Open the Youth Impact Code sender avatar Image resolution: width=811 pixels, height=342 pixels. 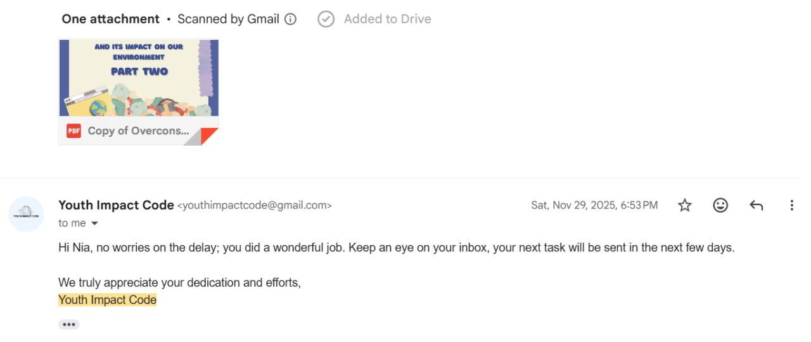point(26,213)
